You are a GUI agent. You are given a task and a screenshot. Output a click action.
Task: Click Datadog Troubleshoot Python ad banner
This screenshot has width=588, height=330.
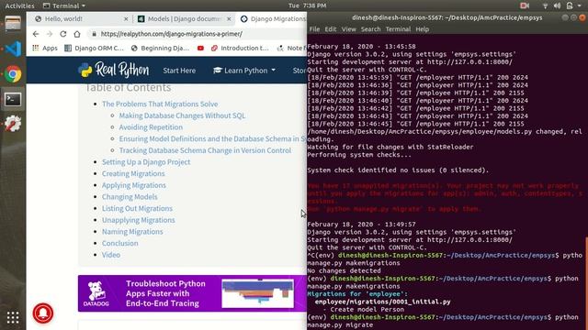(x=192, y=293)
